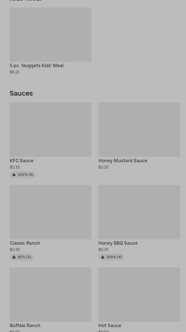The image size is (186, 332).
Task: Select the Hot Sauce item image
Action: click(139, 295)
